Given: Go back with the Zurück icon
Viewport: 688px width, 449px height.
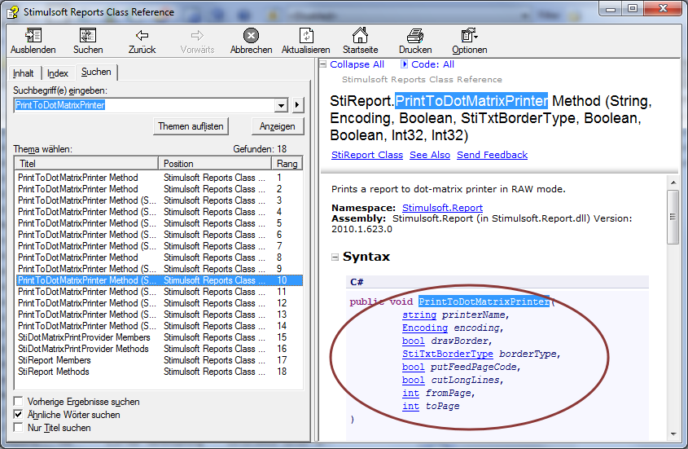Looking at the screenshot, I should coord(142,36).
